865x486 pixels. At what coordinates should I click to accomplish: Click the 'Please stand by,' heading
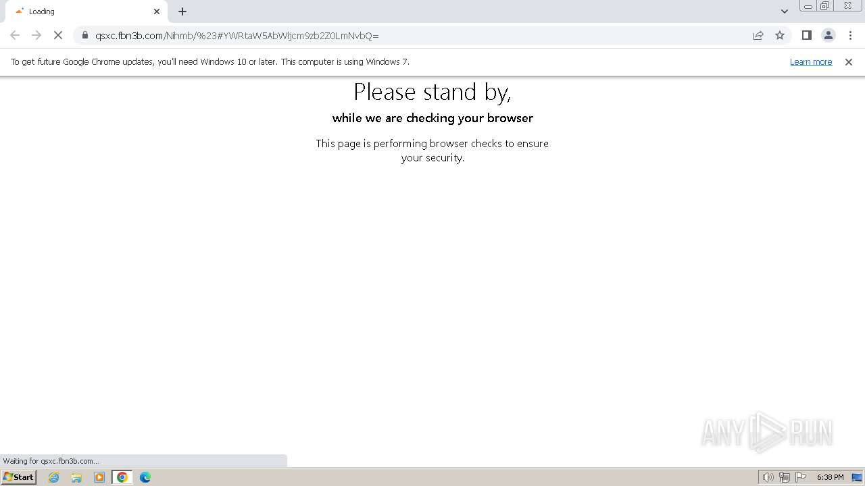[x=432, y=92]
